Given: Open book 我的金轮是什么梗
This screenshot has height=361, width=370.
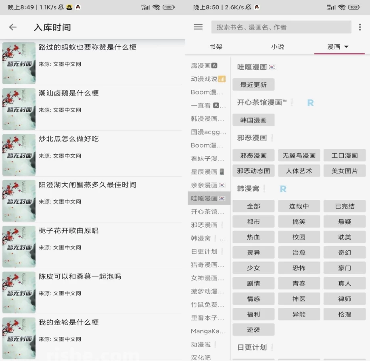Looking at the screenshot, I should tap(69, 322).
